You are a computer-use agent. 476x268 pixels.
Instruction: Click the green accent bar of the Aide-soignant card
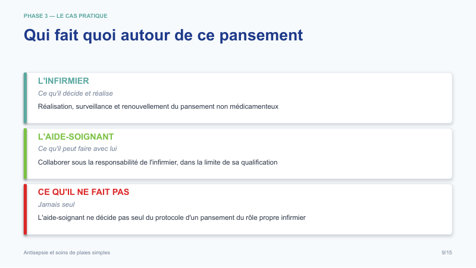pyautogui.click(x=25, y=154)
